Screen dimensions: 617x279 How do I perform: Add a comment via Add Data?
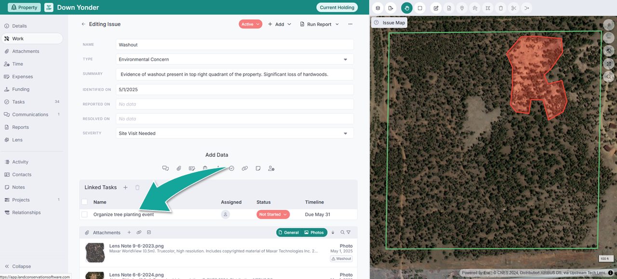coord(165,168)
